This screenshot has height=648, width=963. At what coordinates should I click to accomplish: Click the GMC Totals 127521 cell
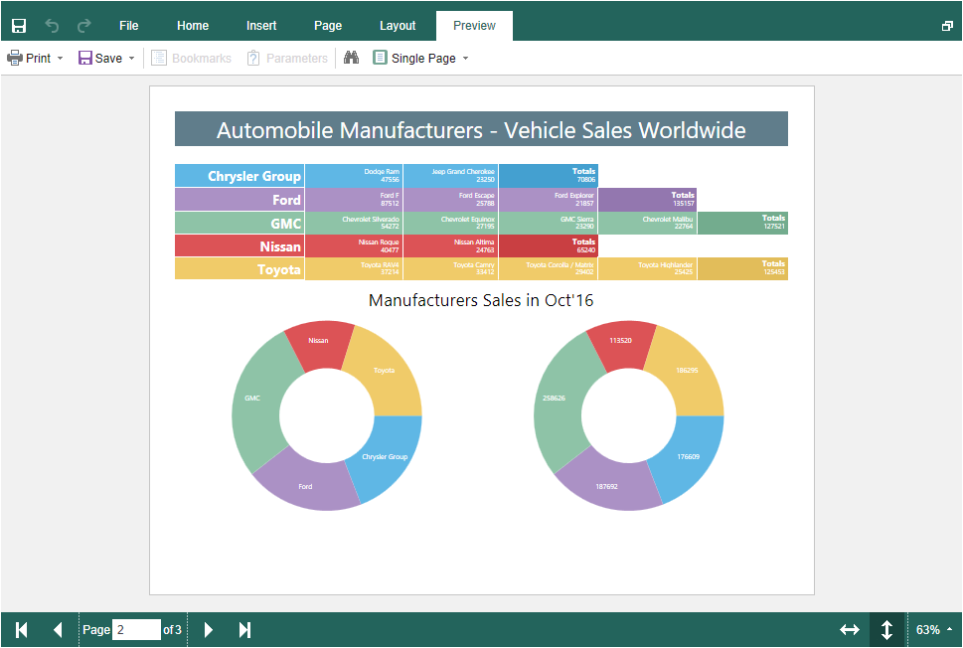pyautogui.click(x=743, y=223)
